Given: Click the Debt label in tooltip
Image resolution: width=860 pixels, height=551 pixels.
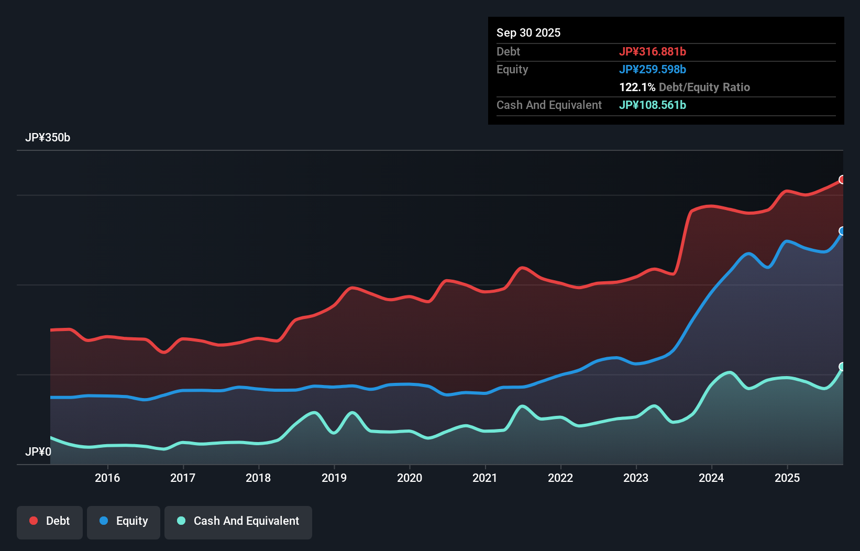Looking at the screenshot, I should pos(508,51).
